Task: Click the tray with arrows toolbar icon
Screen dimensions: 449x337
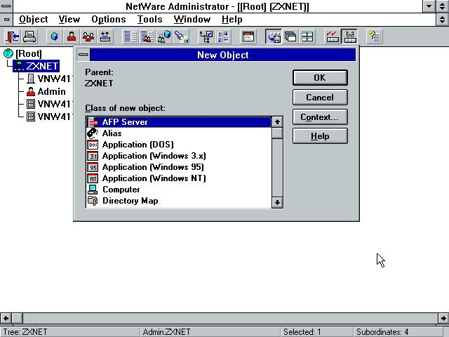Action: tap(105, 37)
